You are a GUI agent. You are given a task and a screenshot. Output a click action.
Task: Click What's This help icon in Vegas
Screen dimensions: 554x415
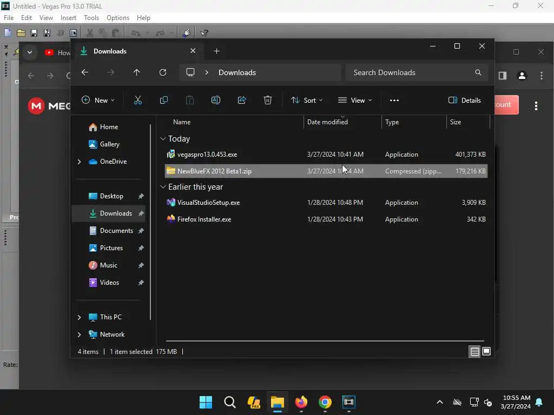pos(204,33)
